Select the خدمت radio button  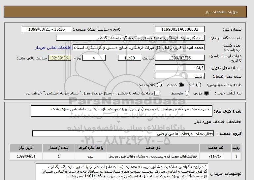(181, 85)
